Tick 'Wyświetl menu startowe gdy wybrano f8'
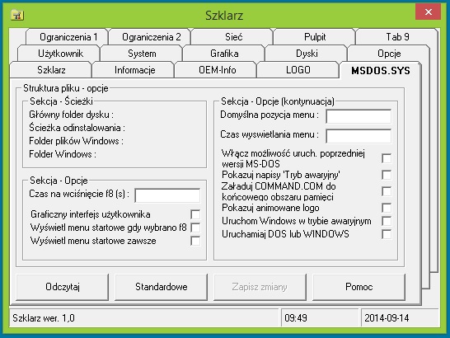The image size is (450, 338). (195, 228)
